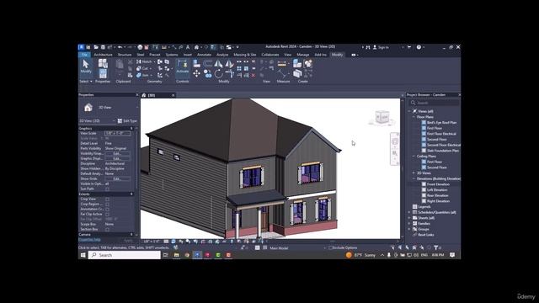The width and height of the screenshot is (539, 303).
Task: Enable the Section Box checkbox
Action: [x=107, y=229]
